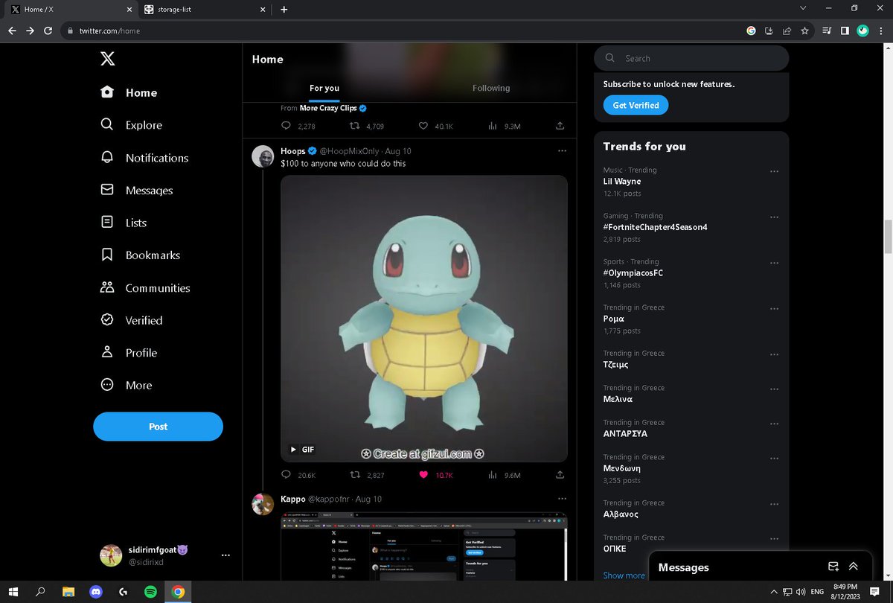Switch to the storage-list browser tab

(x=205, y=10)
